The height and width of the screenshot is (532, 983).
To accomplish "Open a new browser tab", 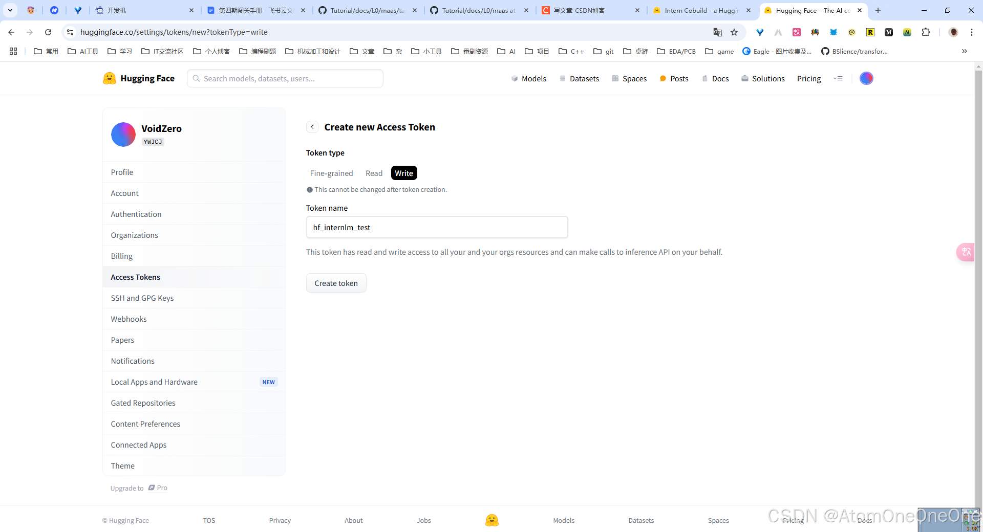I will point(878,10).
